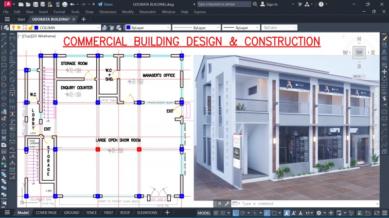Click the Save As icon
Viewport: 389px width, 218px height.
tap(43, 4)
